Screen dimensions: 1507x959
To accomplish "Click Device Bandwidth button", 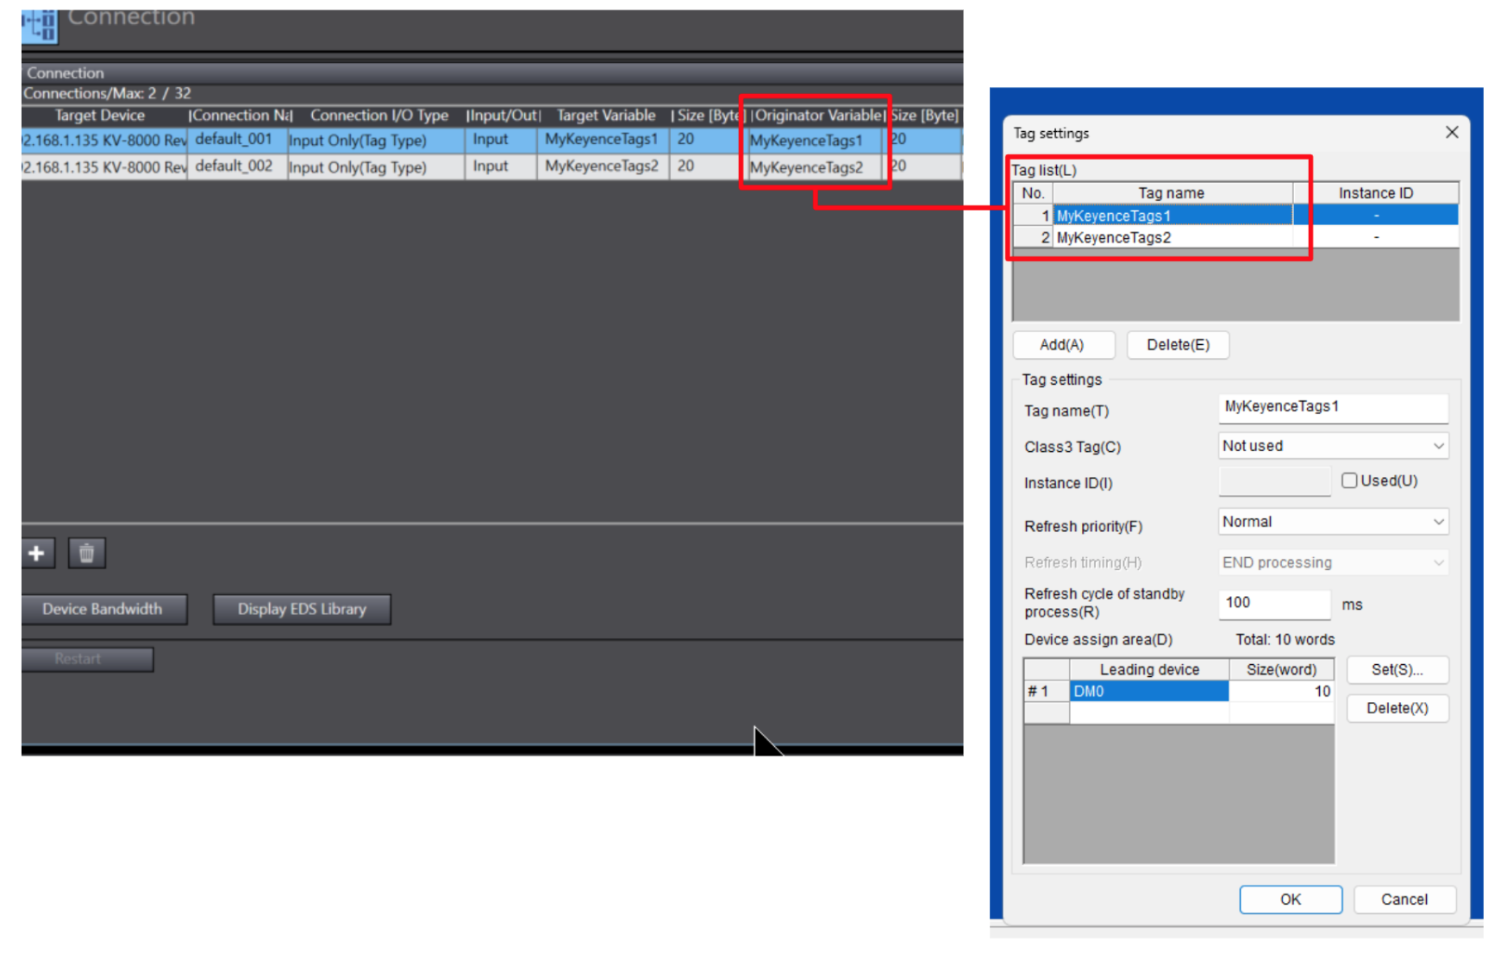I will click(x=103, y=609).
